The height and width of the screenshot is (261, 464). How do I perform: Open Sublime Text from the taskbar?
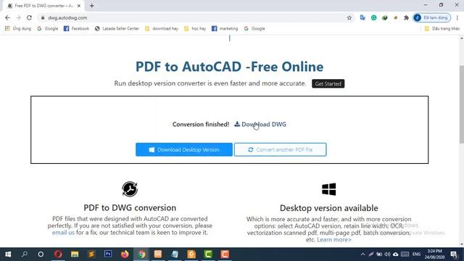coord(91,254)
